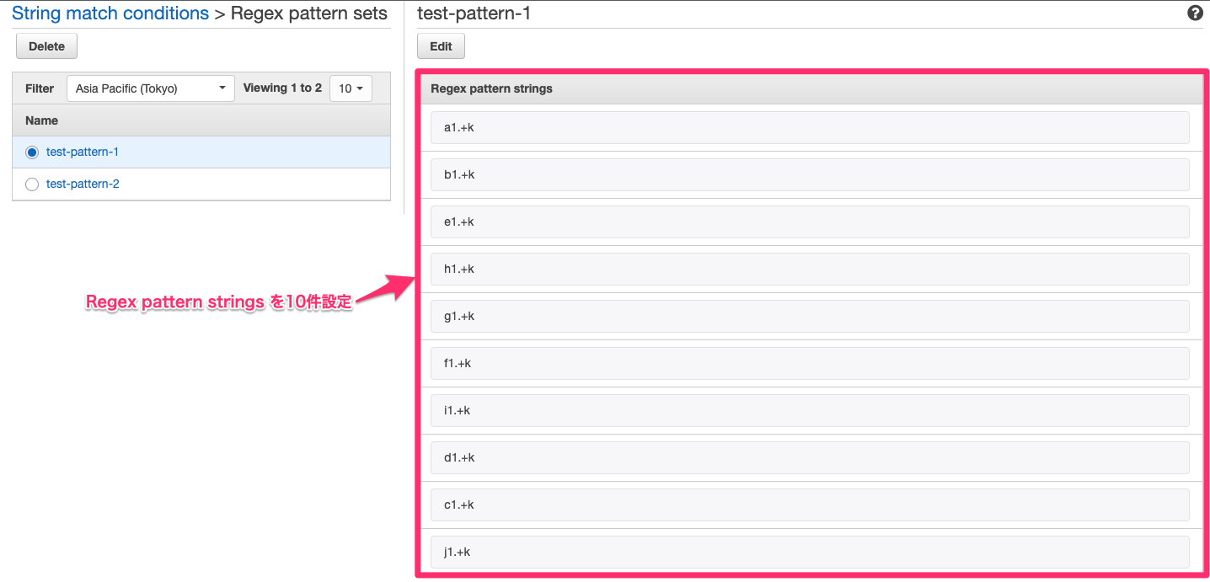Click the Delete button
1210x582 pixels.
point(46,45)
